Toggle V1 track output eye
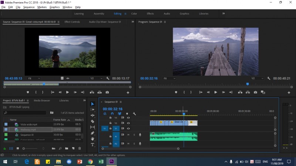This screenshot has width=296, height=166. (128, 128)
